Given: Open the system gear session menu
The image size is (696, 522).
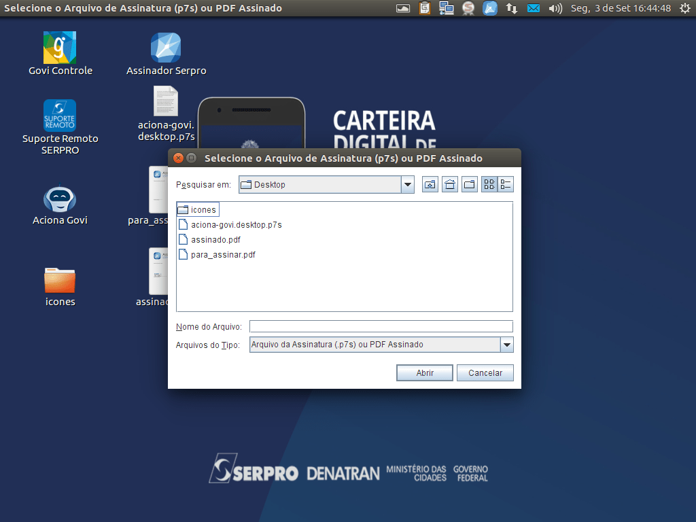Looking at the screenshot, I should pyautogui.click(x=685, y=8).
